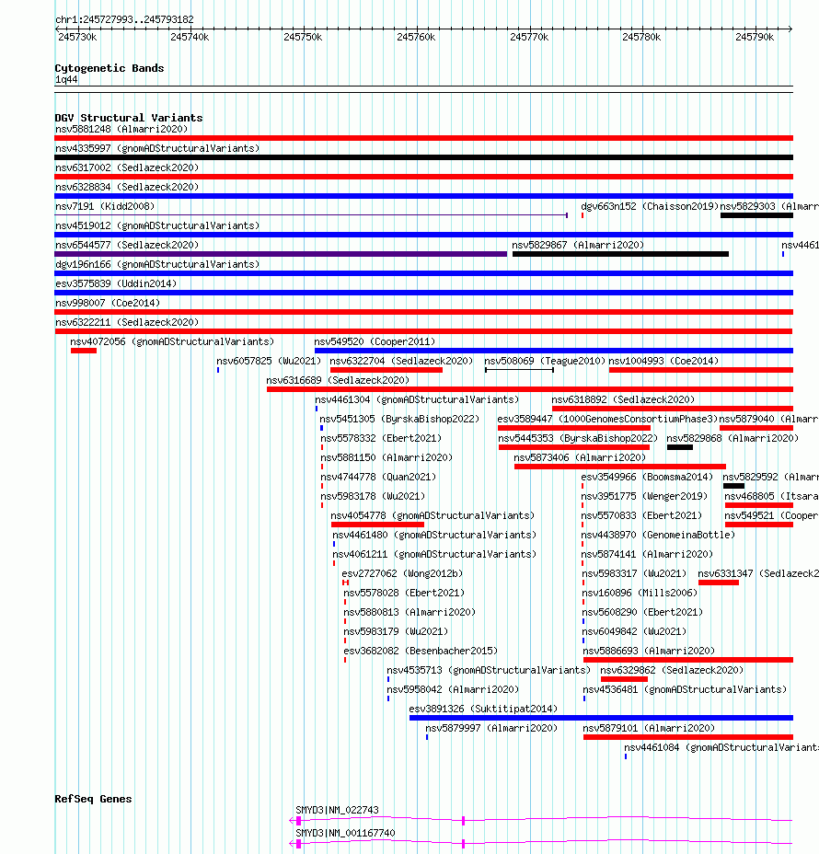Click nsv5451305 (ByrskaBishop2022) label
The height and width of the screenshot is (854, 819).
pyautogui.click(x=399, y=419)
